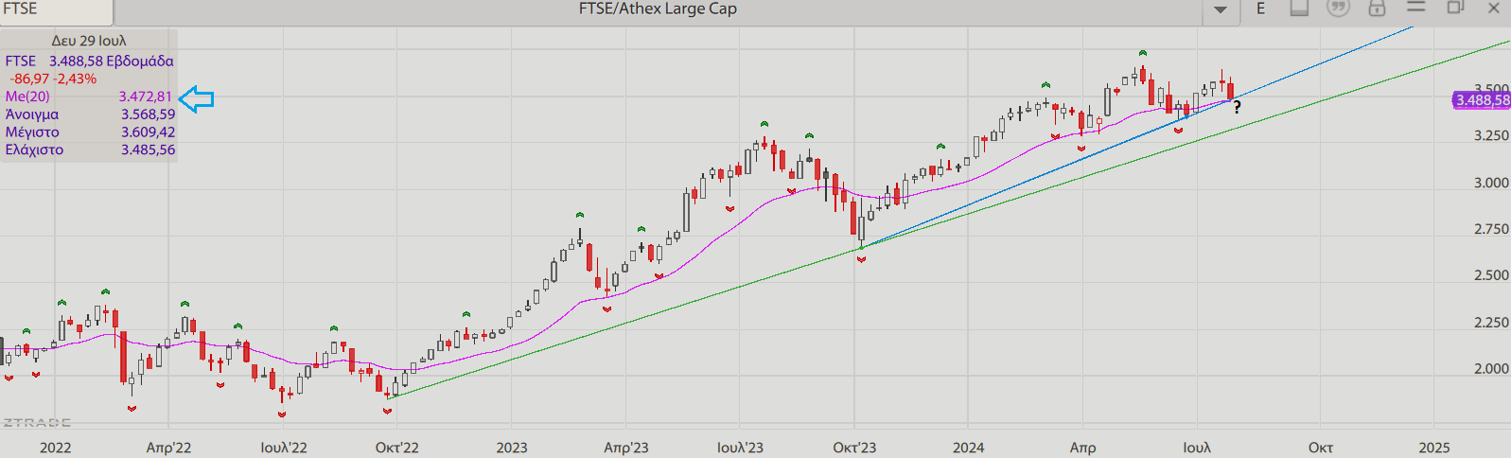Click the date 'Δευ 29 Ιουλ' in the info panel
The image size is (1511, 458).
pos(88,41)
